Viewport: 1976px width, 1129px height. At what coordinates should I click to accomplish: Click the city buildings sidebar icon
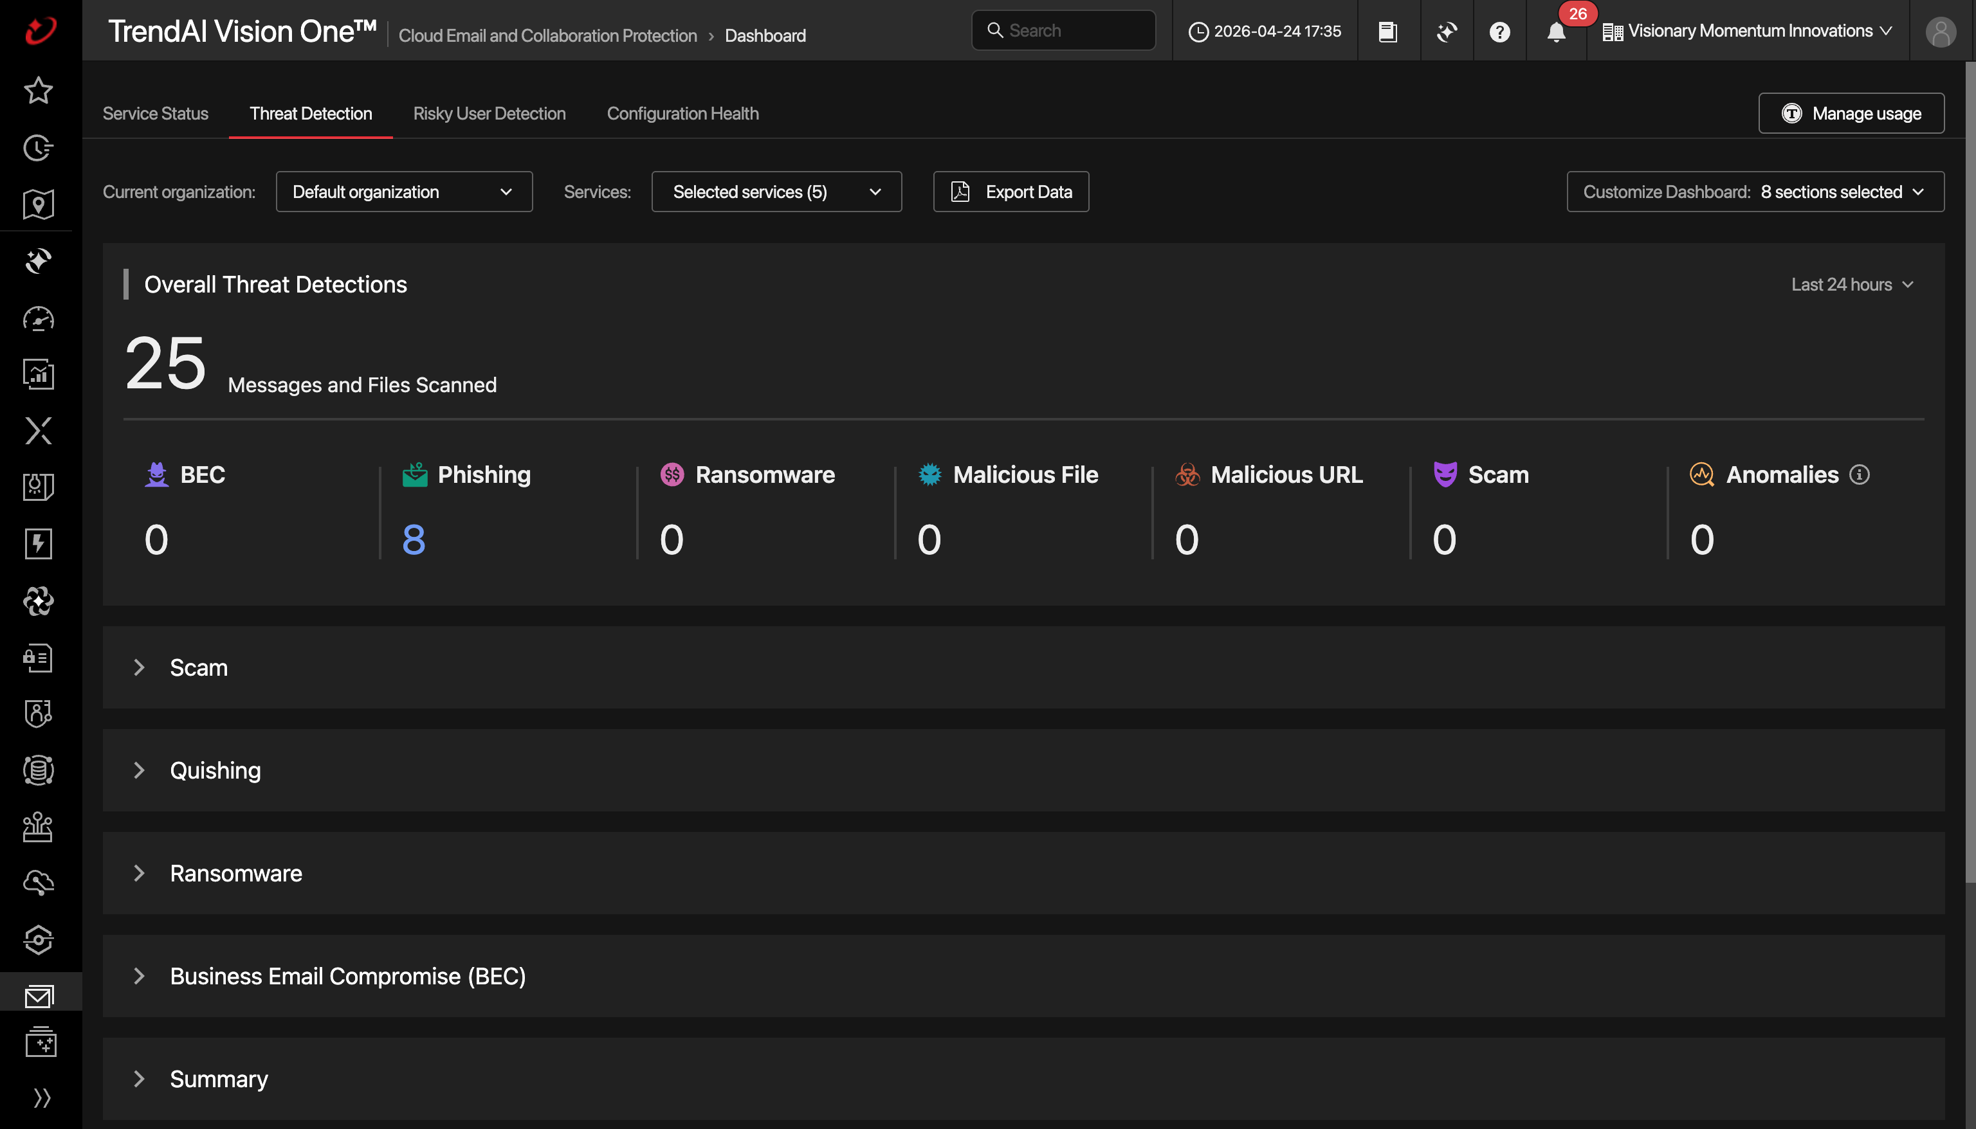tap(38, 827)
